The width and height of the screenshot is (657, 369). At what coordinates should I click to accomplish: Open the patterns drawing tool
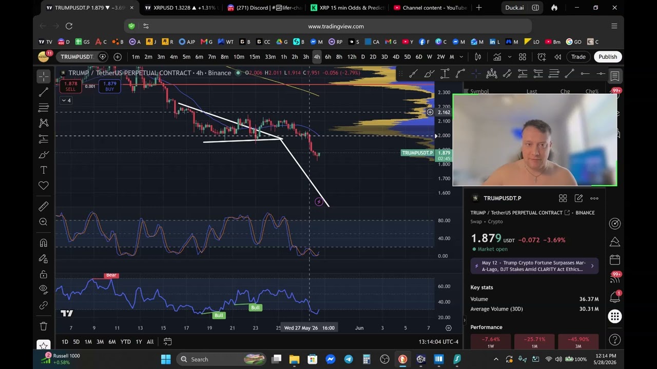[x=44, y=123]
